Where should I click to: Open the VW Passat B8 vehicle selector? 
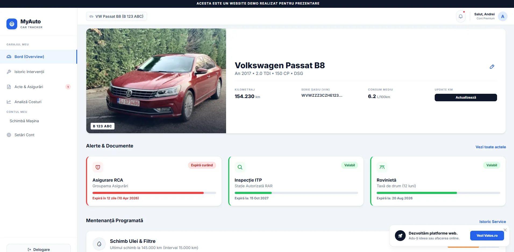(x=116, y=16)
